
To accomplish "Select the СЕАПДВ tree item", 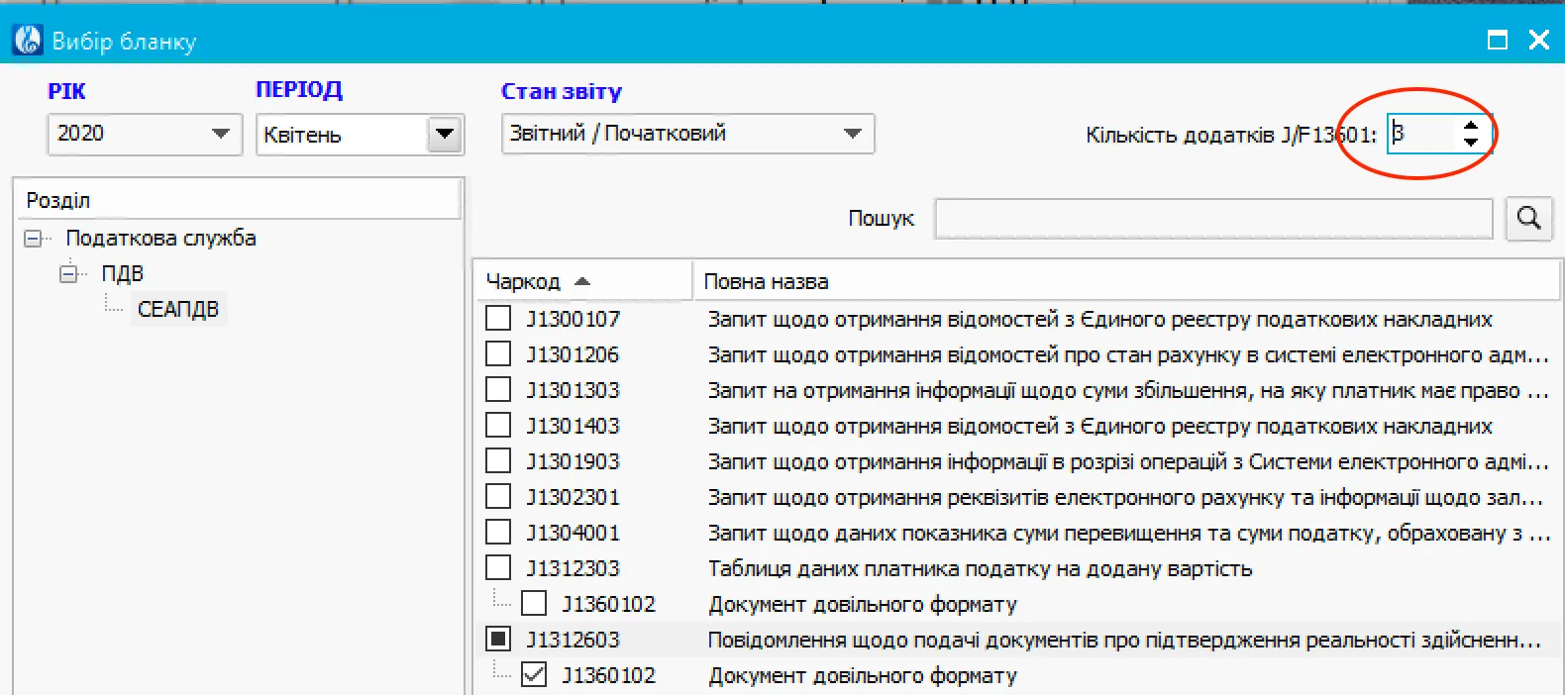I will 178,310.
